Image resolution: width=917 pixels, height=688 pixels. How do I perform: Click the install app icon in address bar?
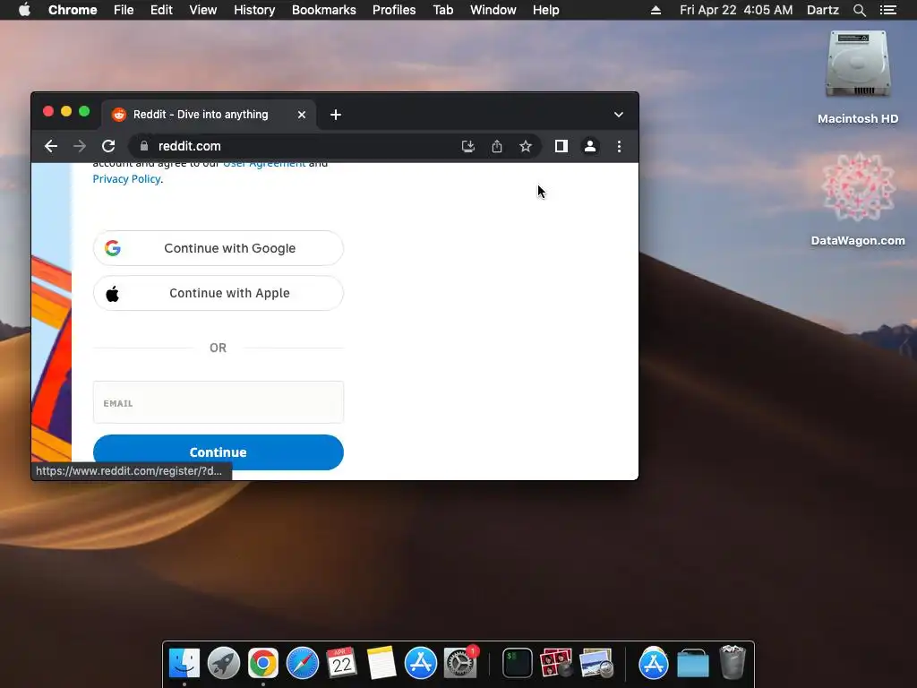pos(467,146)
